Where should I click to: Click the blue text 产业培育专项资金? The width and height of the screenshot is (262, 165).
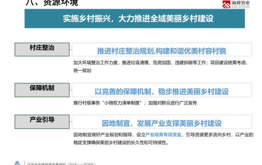(163, 134)
